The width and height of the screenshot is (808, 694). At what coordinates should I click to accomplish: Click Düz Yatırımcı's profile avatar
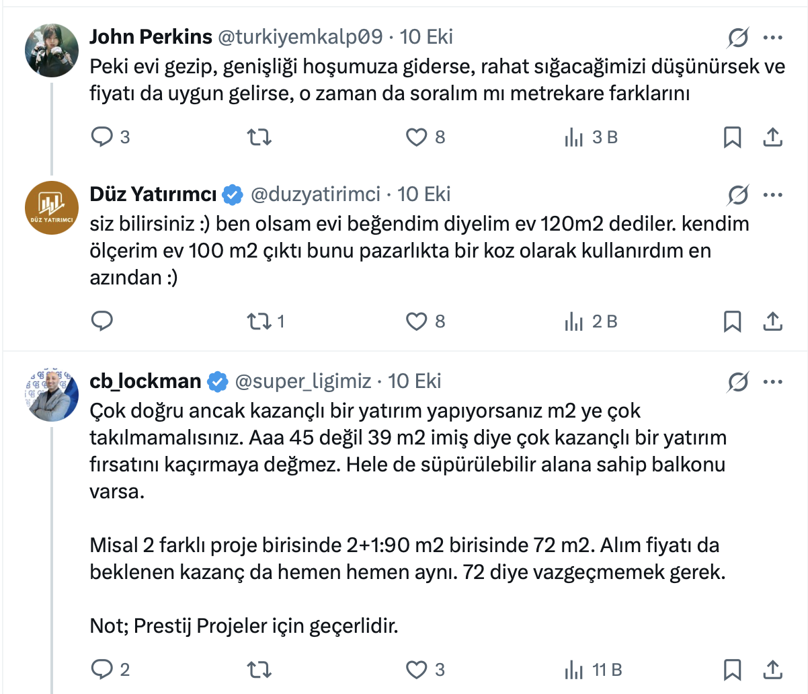52,208
